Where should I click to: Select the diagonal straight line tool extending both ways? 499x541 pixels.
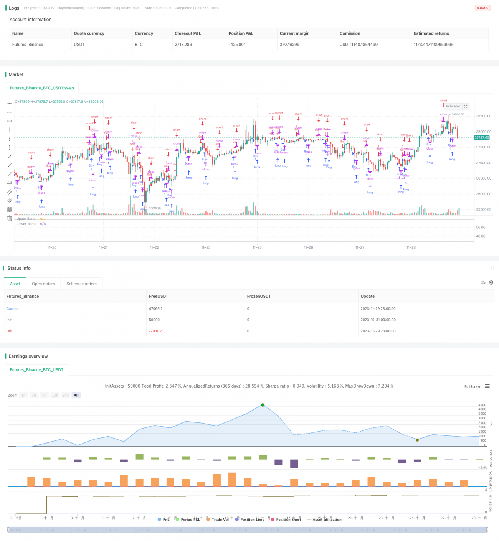point(10,156)
